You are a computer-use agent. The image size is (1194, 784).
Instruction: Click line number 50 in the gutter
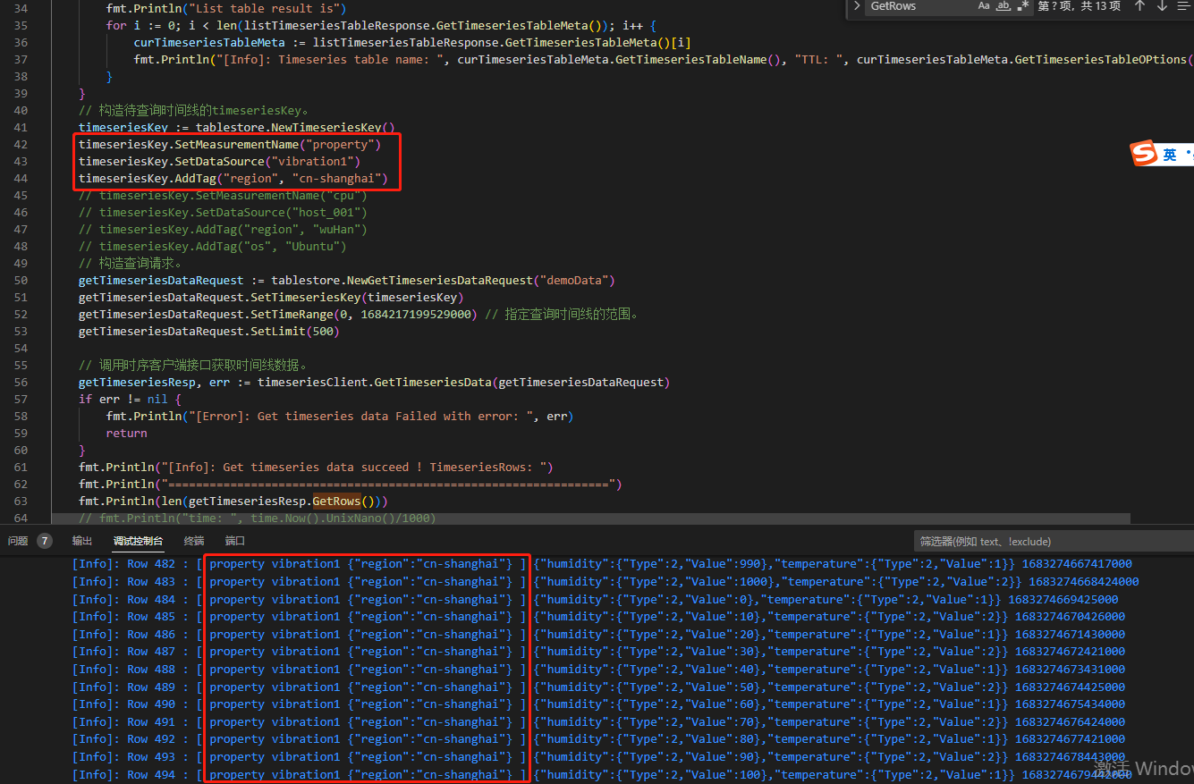[x=21, y=280]
